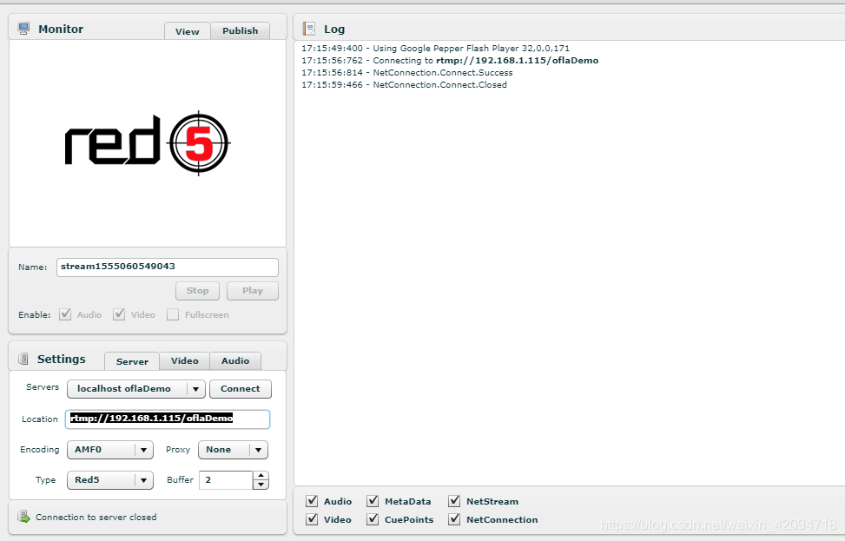
Task: Click the Connect button
Action: 241,389
